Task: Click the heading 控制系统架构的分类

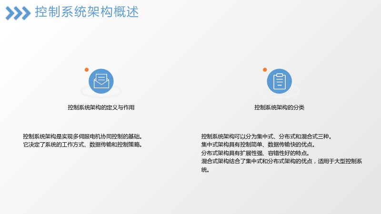Action: click(279, 107)
